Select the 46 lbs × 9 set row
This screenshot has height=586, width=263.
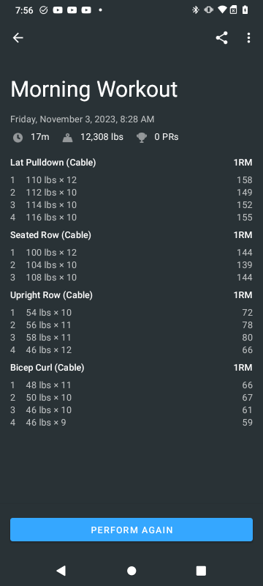[x=131, y=423]
